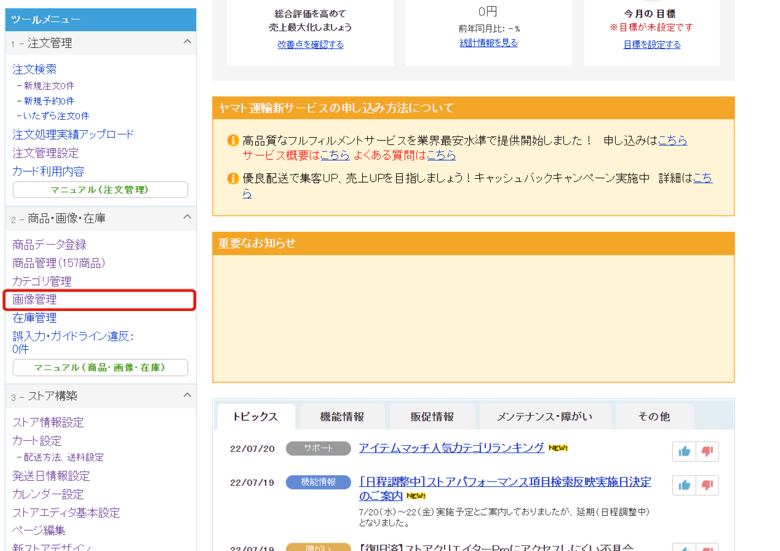Click the 機能情報 tag on 22/07/19

pyautogui.click(x=318, y=482)
